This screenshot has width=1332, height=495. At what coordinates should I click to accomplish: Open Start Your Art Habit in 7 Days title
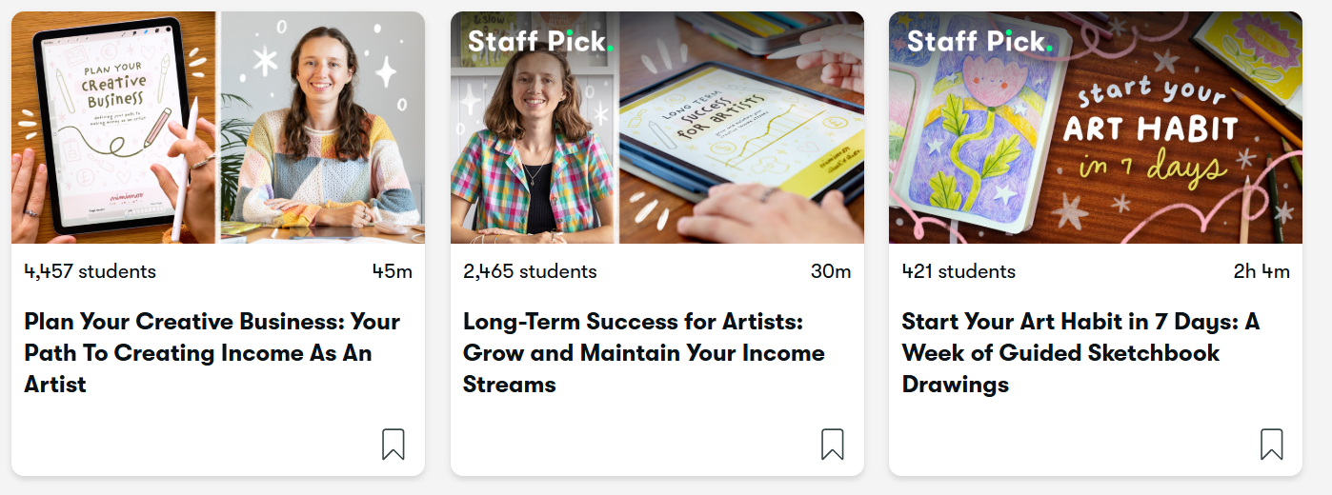click(x=1080, y=353)
